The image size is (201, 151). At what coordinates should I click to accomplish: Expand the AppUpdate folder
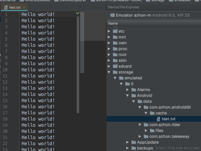(x=127, y=142)
